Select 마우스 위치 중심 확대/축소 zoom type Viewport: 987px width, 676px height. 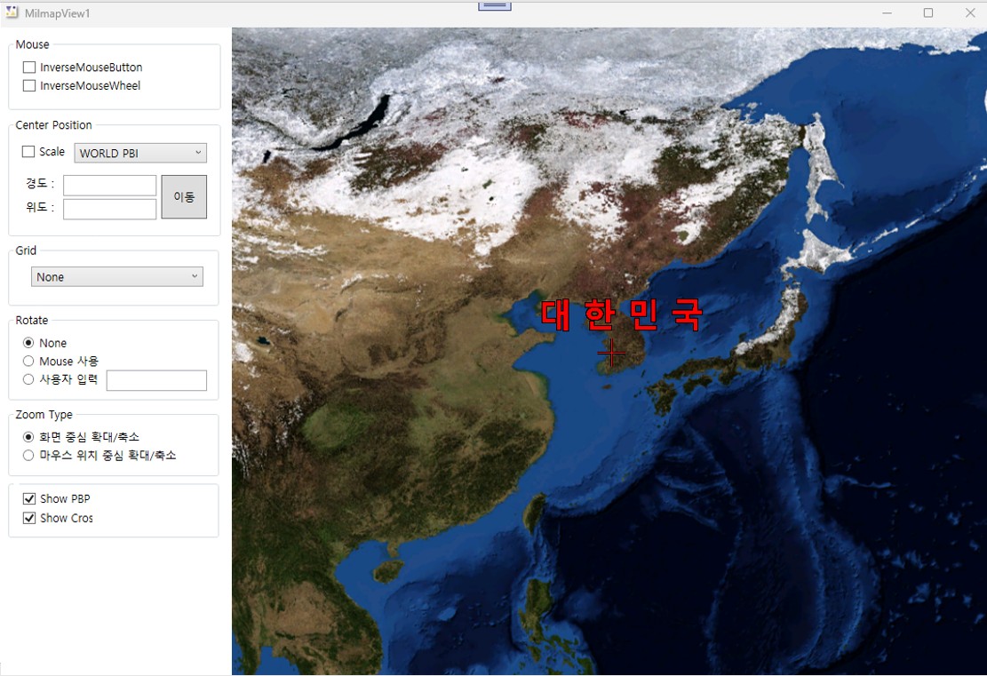click(28, 455)
